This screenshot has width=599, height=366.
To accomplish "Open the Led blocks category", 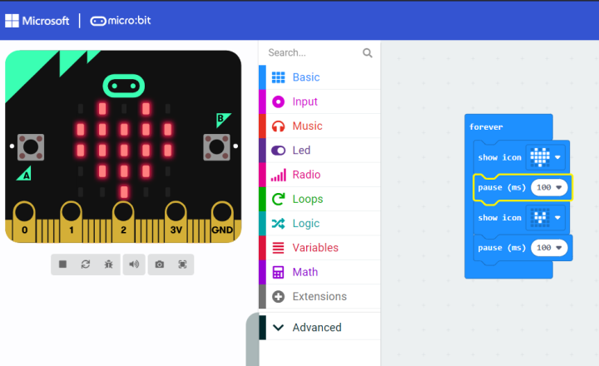I will pyautogui.click(x=319, y=151).
